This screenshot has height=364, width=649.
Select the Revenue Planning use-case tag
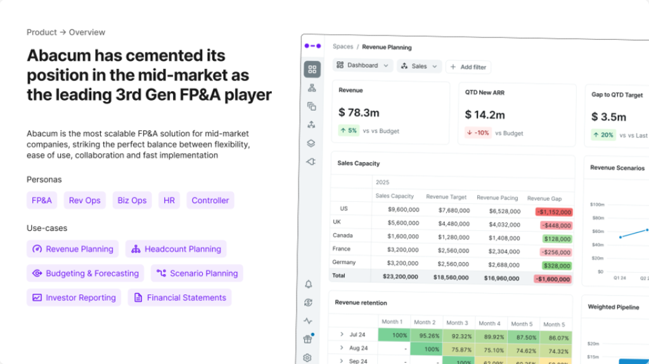73,249
